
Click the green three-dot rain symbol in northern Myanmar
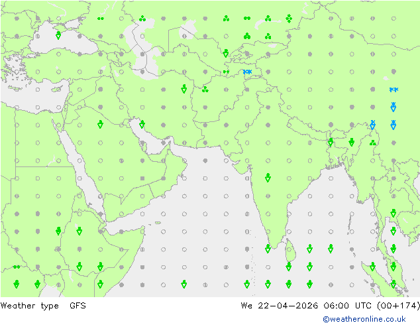372,143
